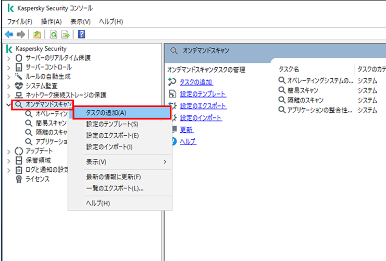Expand the ネットワーク接続ストレージの保護 node

9,96
